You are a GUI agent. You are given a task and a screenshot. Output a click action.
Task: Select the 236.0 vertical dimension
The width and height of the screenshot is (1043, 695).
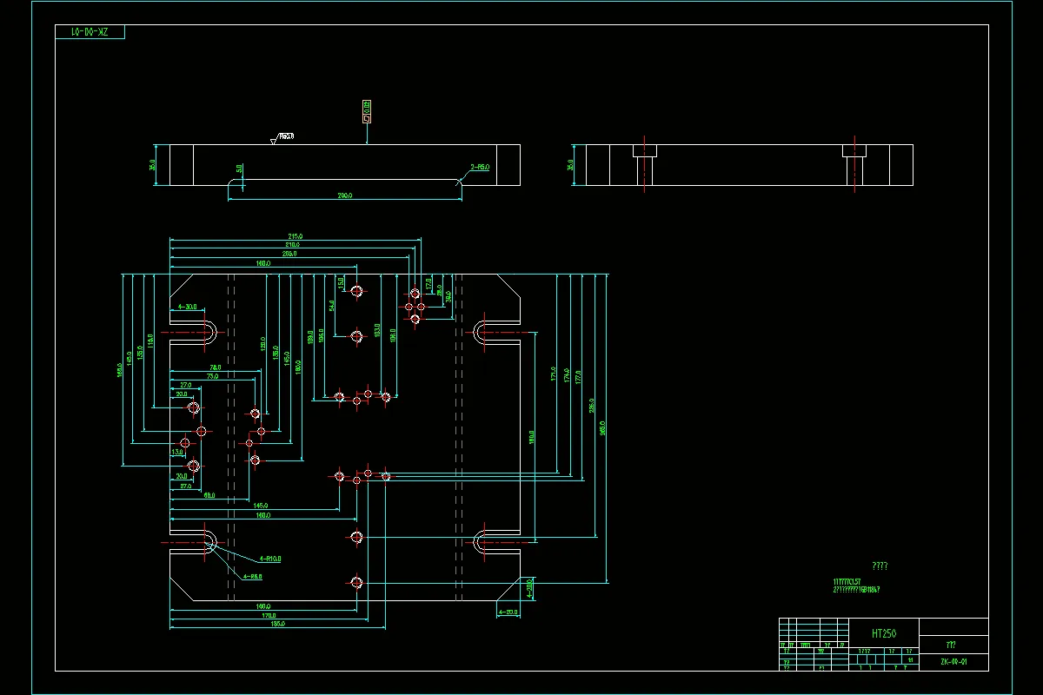pyautogui.click(x=592, y=407)
